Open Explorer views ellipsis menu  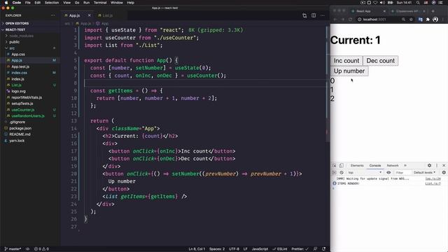[53, 15]
